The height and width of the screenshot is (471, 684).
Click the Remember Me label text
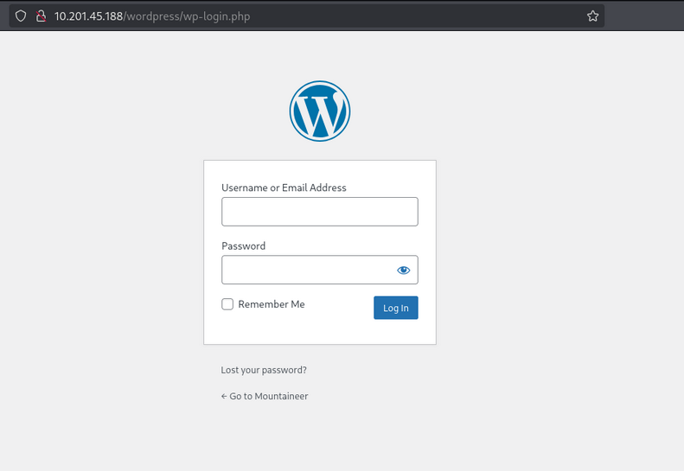(272, 304)
